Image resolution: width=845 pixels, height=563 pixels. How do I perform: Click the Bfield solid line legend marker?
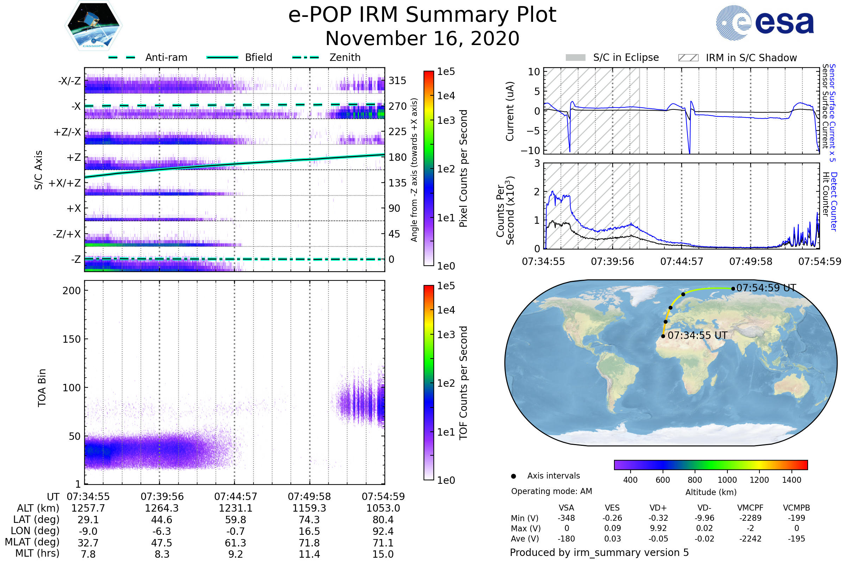tap(222, 57)
